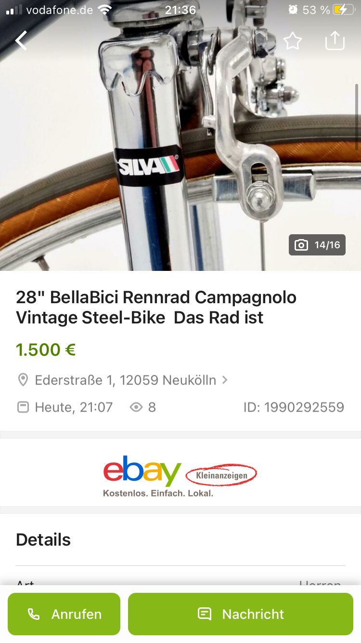Tap the BellaBici Rennrad listing title

tap(156, 308)
